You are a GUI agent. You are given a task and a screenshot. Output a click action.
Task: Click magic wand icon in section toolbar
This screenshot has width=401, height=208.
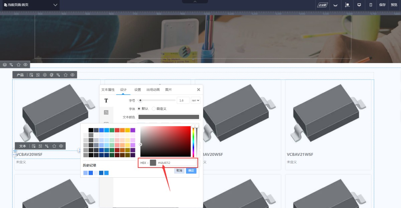11,65
